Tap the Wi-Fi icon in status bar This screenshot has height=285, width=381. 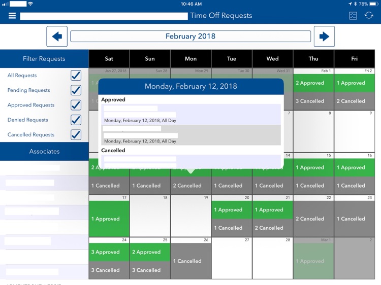click(30, 4)
